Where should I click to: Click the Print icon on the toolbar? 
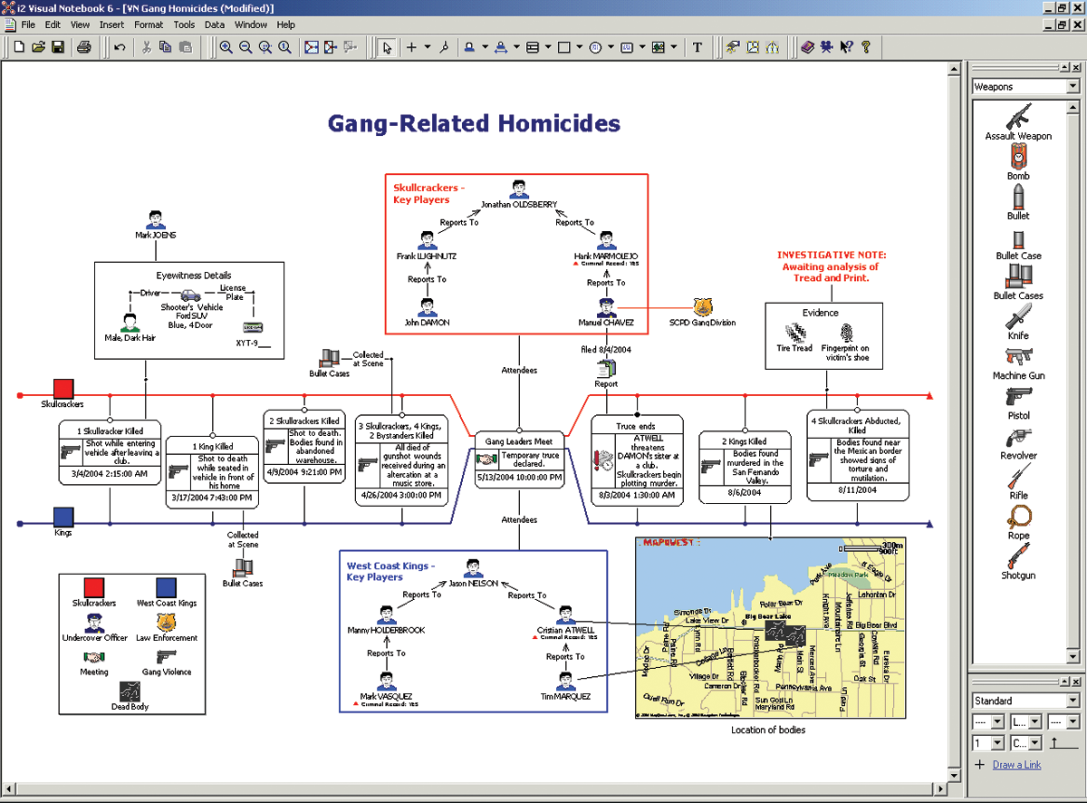[82, 46]
